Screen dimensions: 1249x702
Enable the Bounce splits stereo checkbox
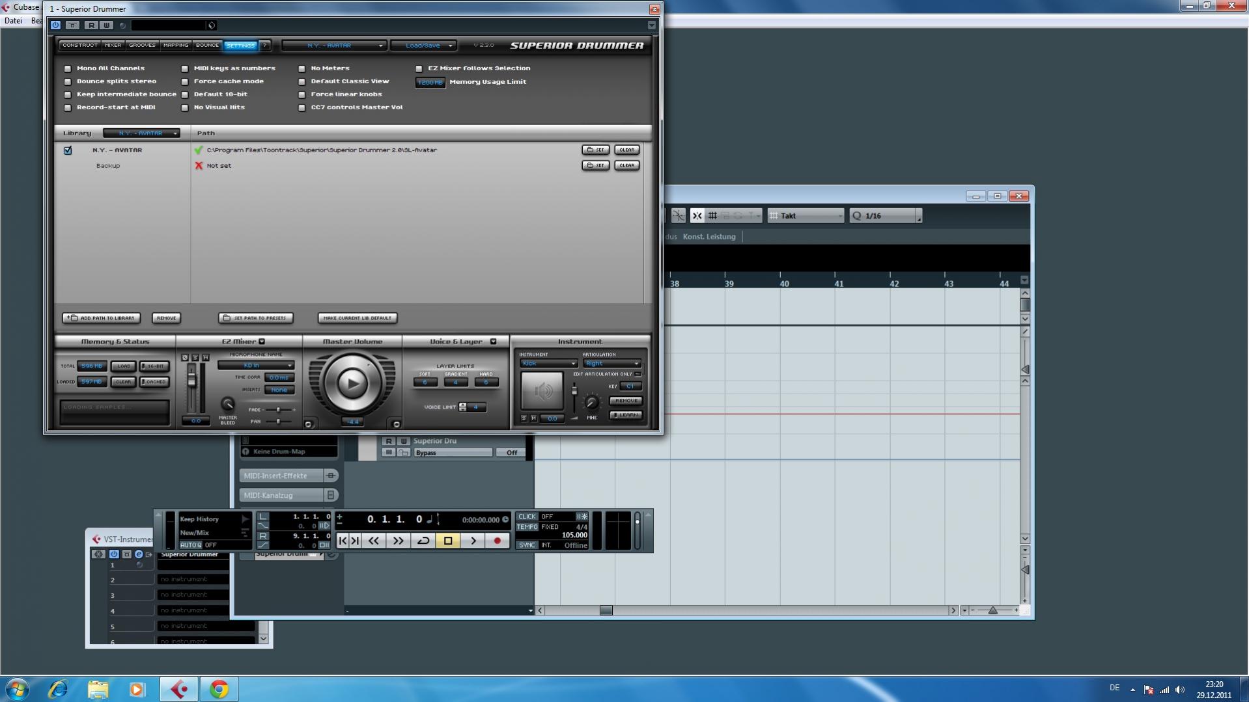pos(68,81)
